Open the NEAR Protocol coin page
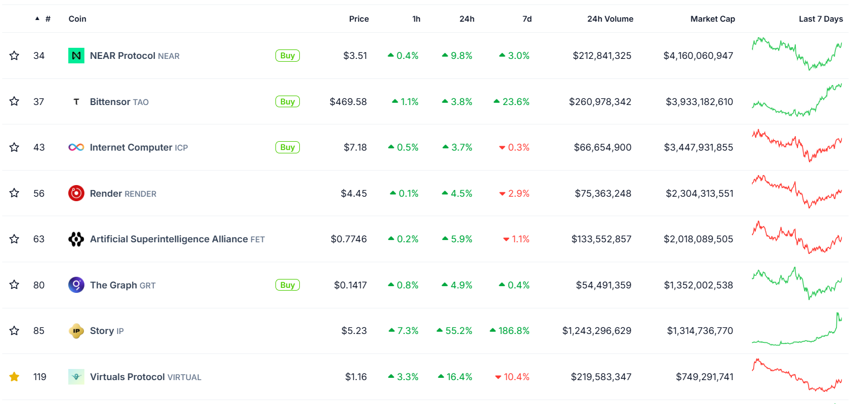Screen dimensions: 853x404 coord(134,56)
